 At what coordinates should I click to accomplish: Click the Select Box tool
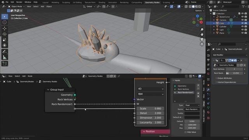5,17
